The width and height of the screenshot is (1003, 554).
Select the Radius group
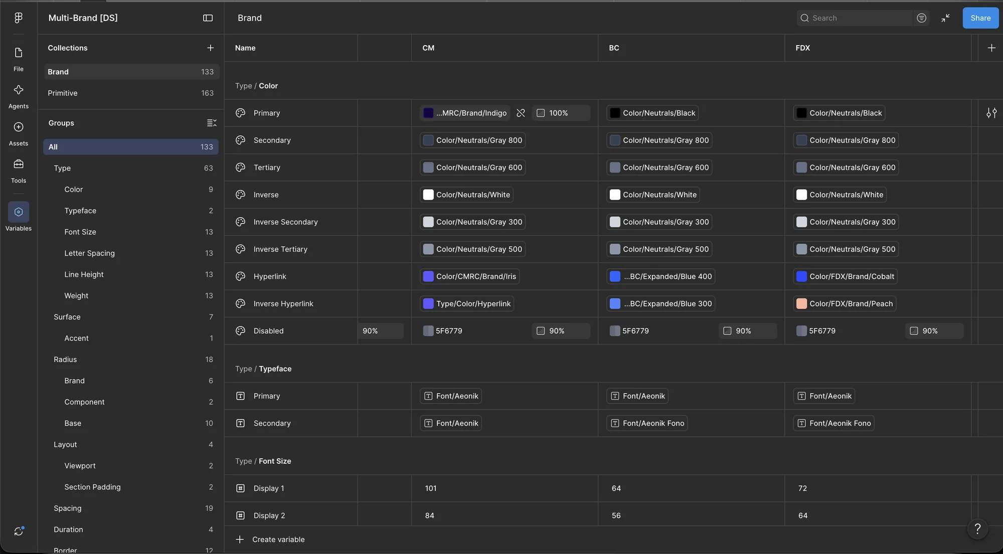click(131, 359)
